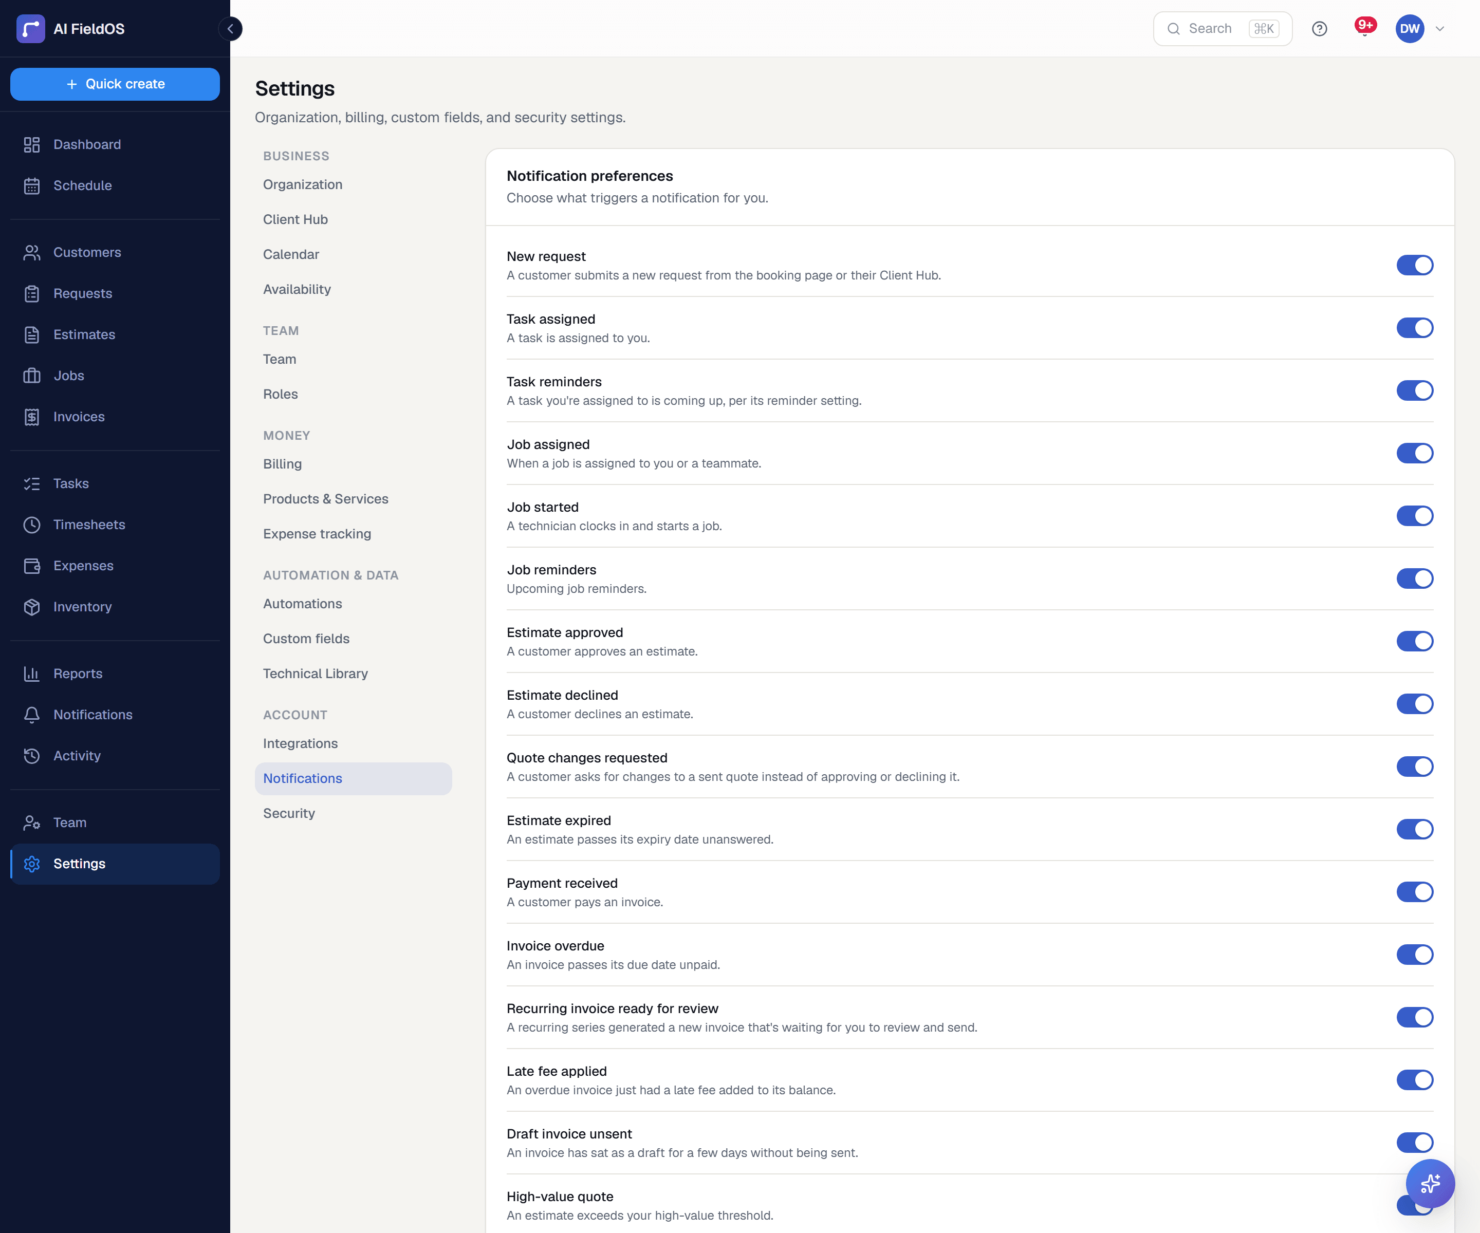Click the Search input field

1222,29
